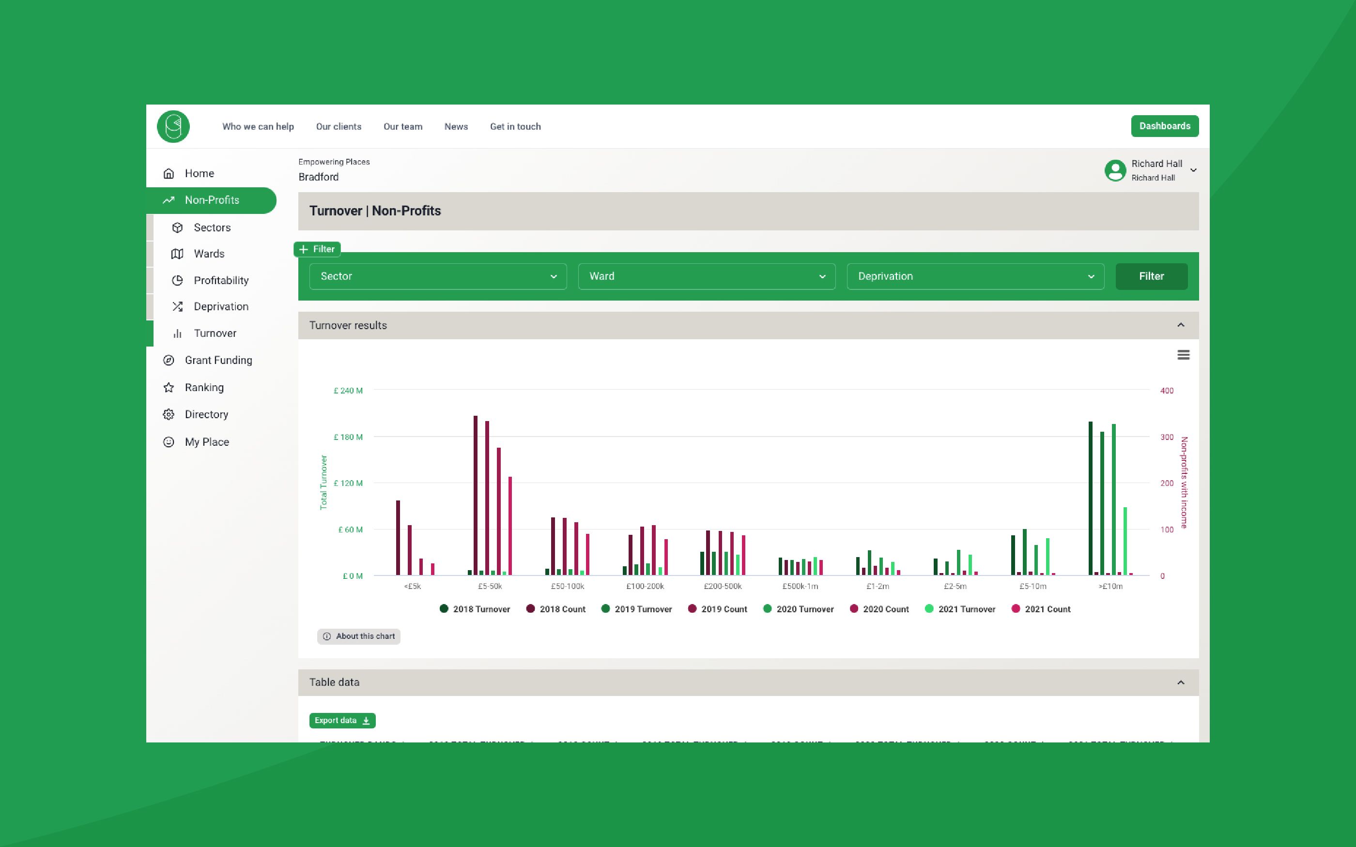Open the chart hamburger menu icon
Screen dimensions: 1356x847
point(1183,355)
